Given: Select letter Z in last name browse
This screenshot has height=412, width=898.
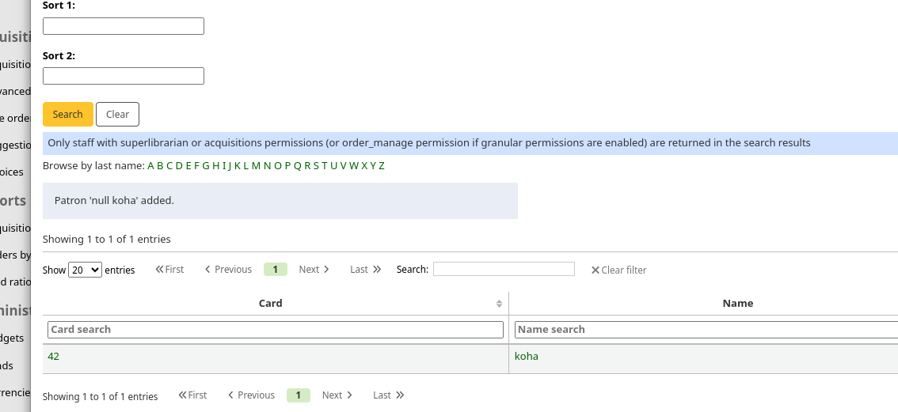Looking at the screenshot, I should [382, 166].
